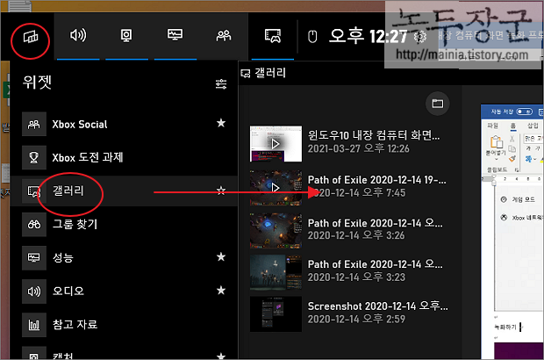Viewport: 544px width, 360px height.
Task: Select 참고 자료 widget entry
Action: pos(125,324)
